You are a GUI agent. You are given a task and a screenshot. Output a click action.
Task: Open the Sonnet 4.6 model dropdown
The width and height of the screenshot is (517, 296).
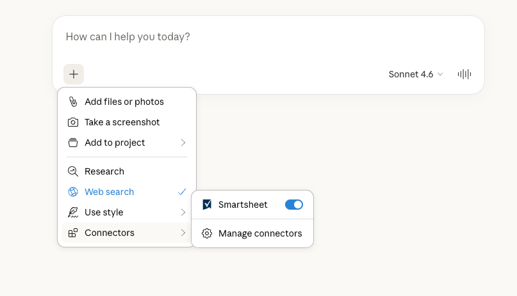tap(415, 74)
